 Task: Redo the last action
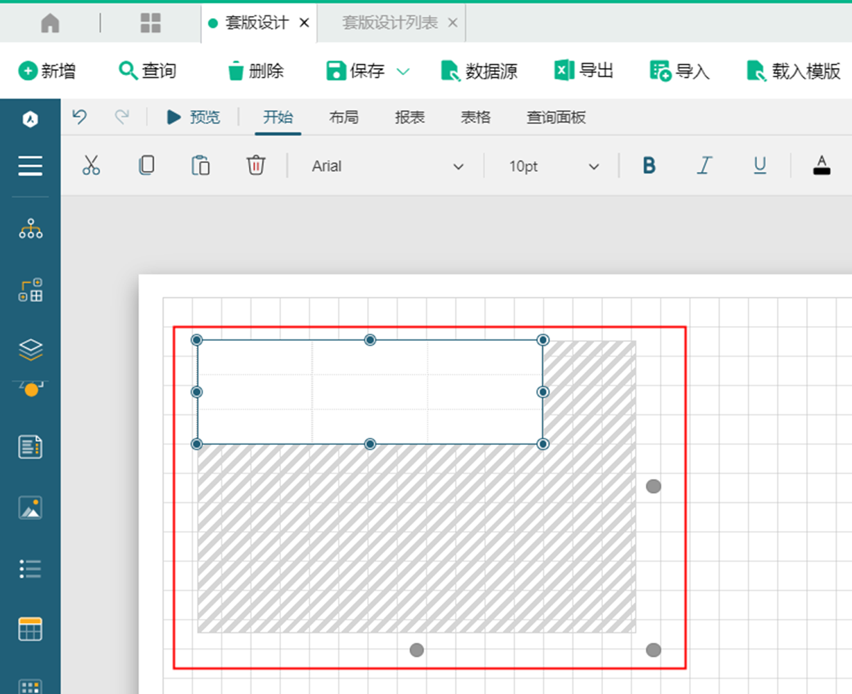(x=122, y=117)
